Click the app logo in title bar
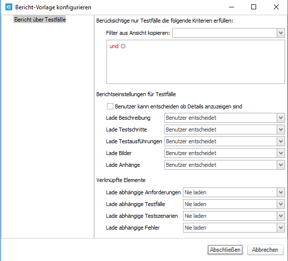 click(9, 7)
